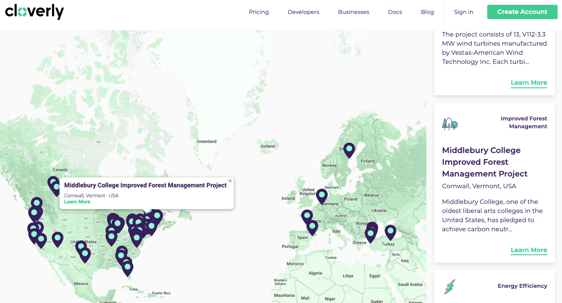
Task: Go to the Businesses page
Action: click(353, 12)
